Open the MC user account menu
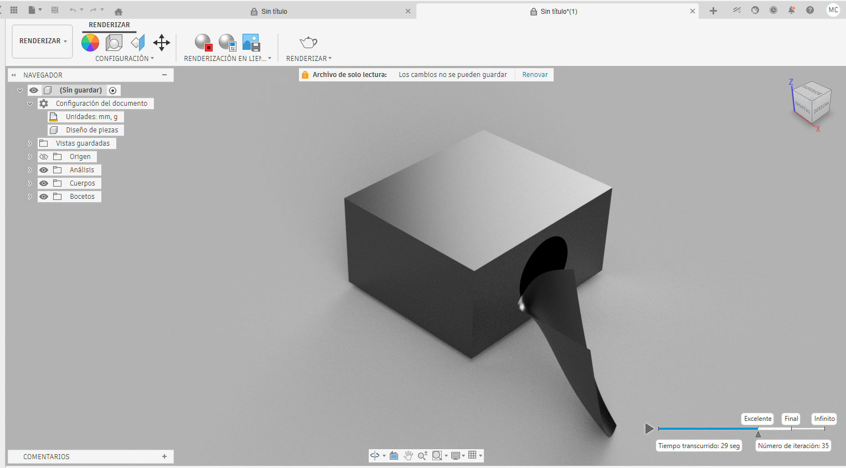Viewport: 846px width, 468px height. point(833,10)
